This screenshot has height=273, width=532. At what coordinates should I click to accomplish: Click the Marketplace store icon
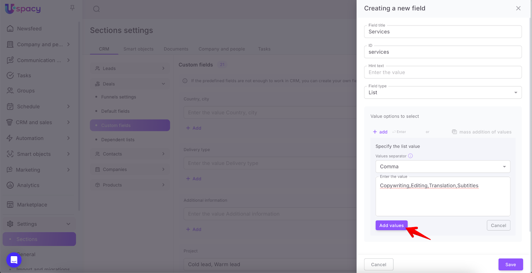click(10, 205)
